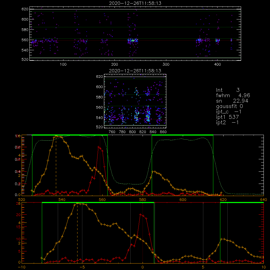Click the '760' x-axis label of the middle plot

tap(112, 132)
